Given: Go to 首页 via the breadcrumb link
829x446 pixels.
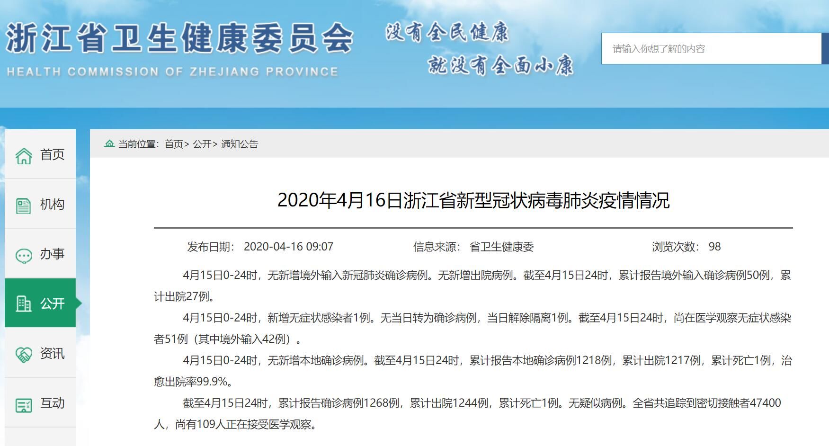Looking at the screenshot, I should pyautogui.click(x=174, y=144).
